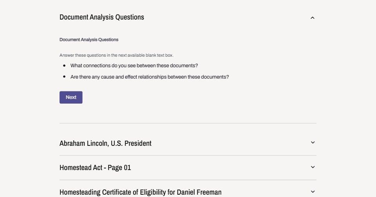Open the Homestead Act - Page 01 section

point(95,168)
